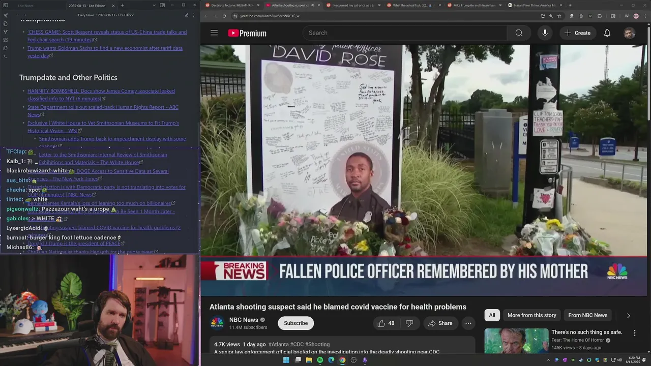Dislike the video with thumbs down

[x=409, y=323]
